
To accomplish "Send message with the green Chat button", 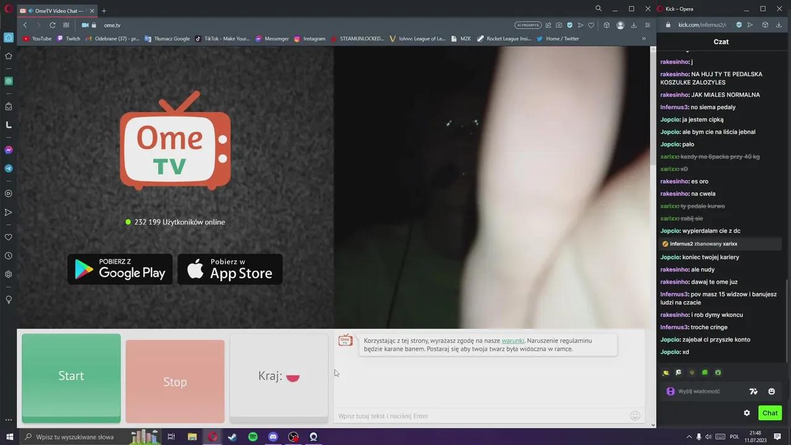I will [x=770, y=413].
